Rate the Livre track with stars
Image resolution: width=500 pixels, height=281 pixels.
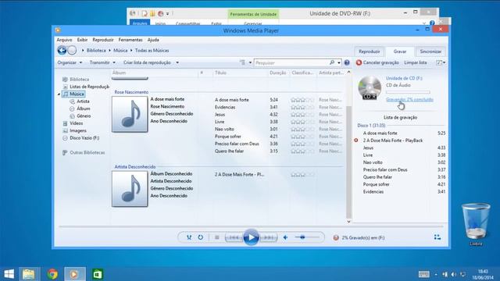[x=302, y=122]
